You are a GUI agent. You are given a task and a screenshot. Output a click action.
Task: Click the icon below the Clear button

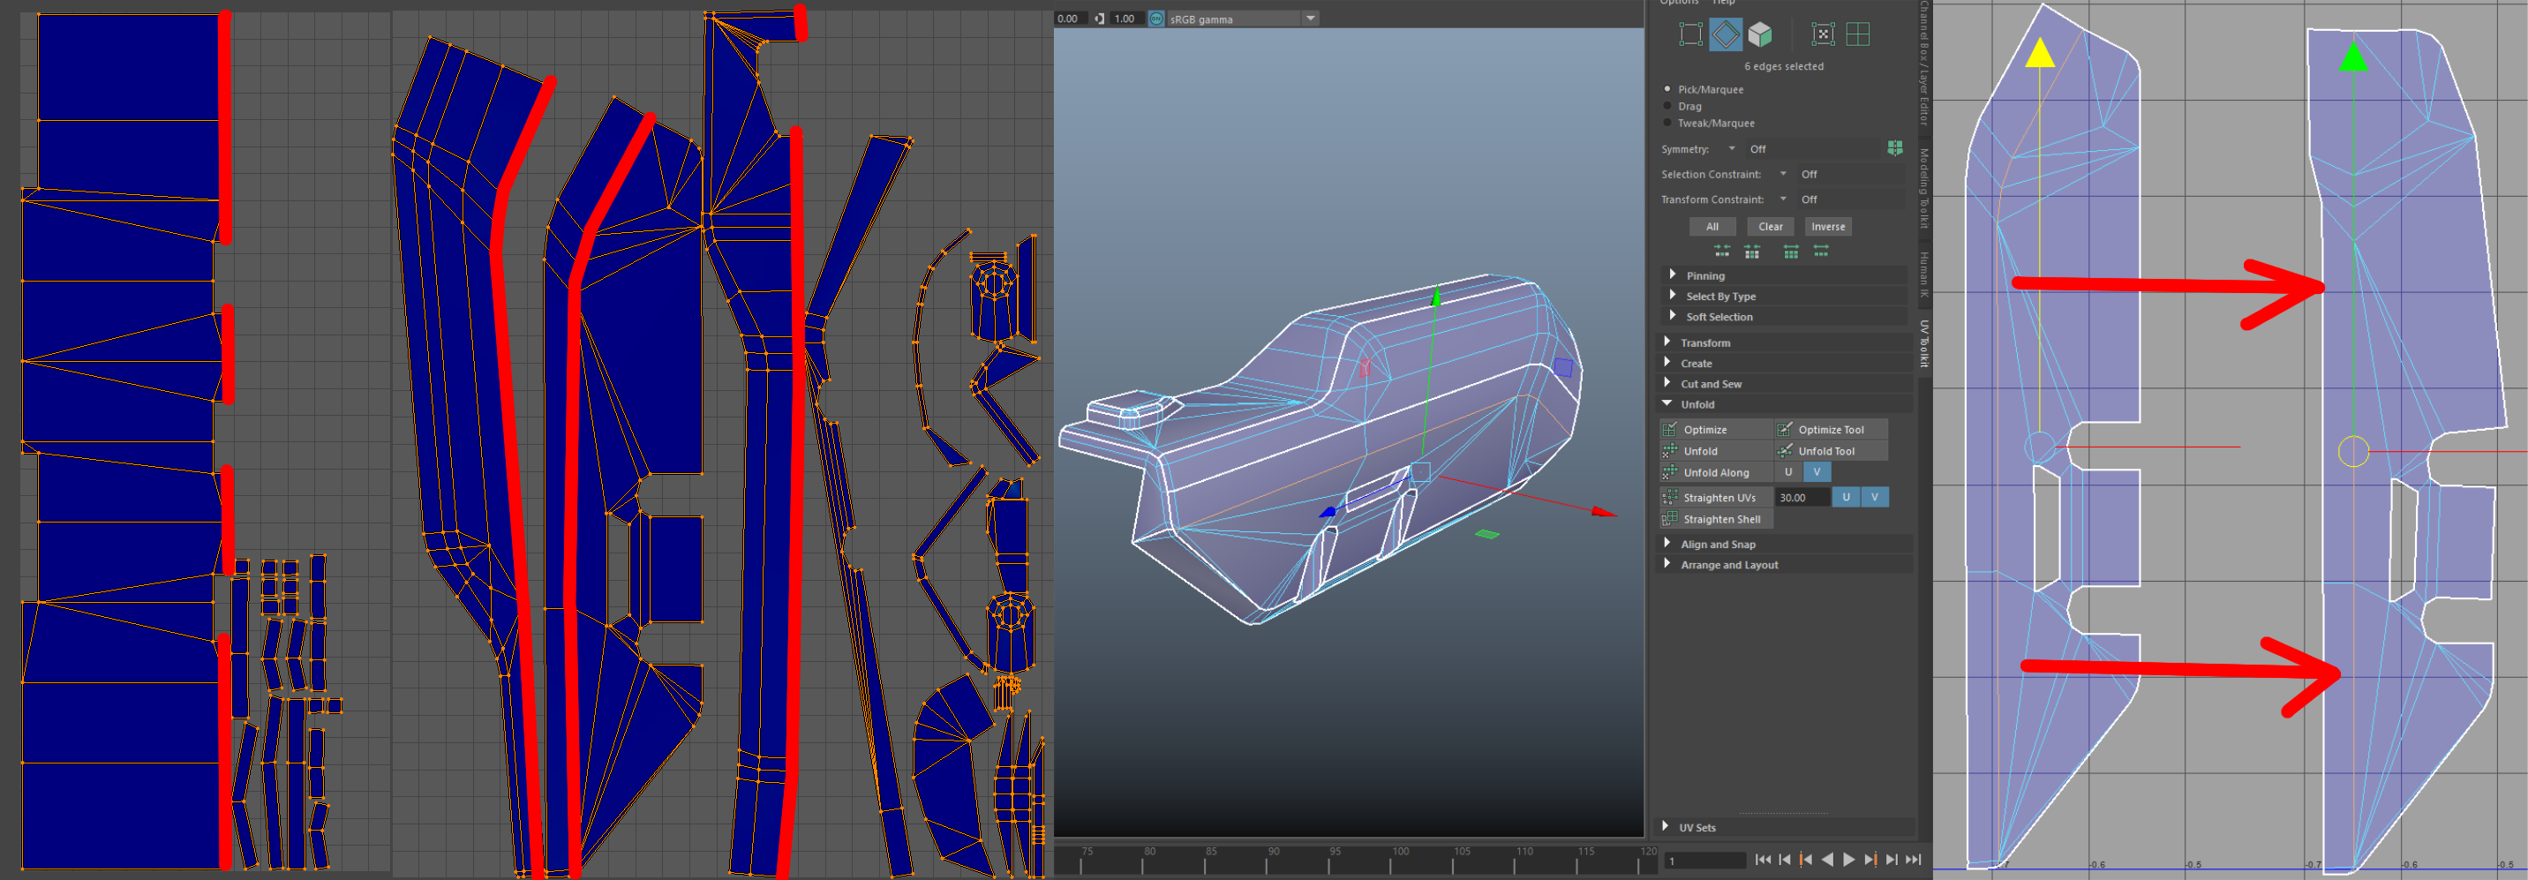click(x=1752, y=252)
